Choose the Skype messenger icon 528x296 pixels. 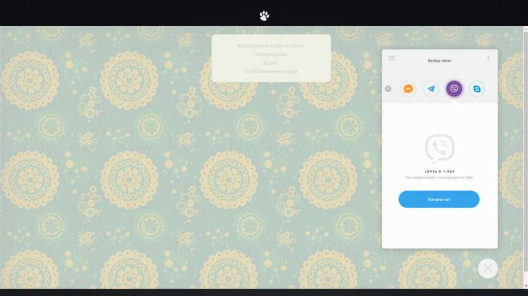477,89
